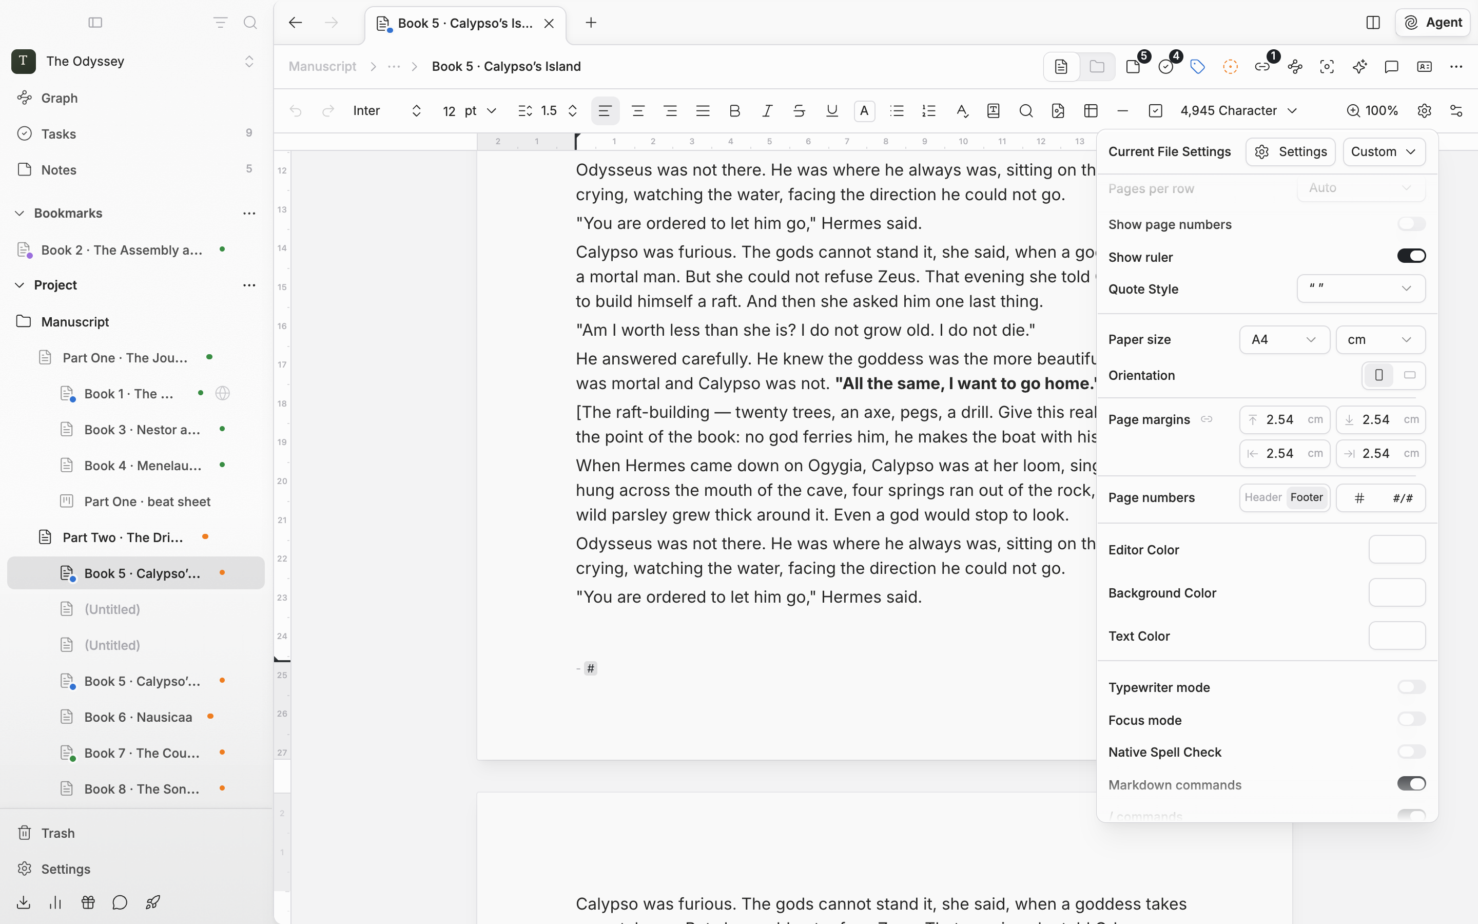The height and width of the screenshot is (924, 1478).
Task: Open the find search icon in the editor toolbar
Action: click(1026, 110)
